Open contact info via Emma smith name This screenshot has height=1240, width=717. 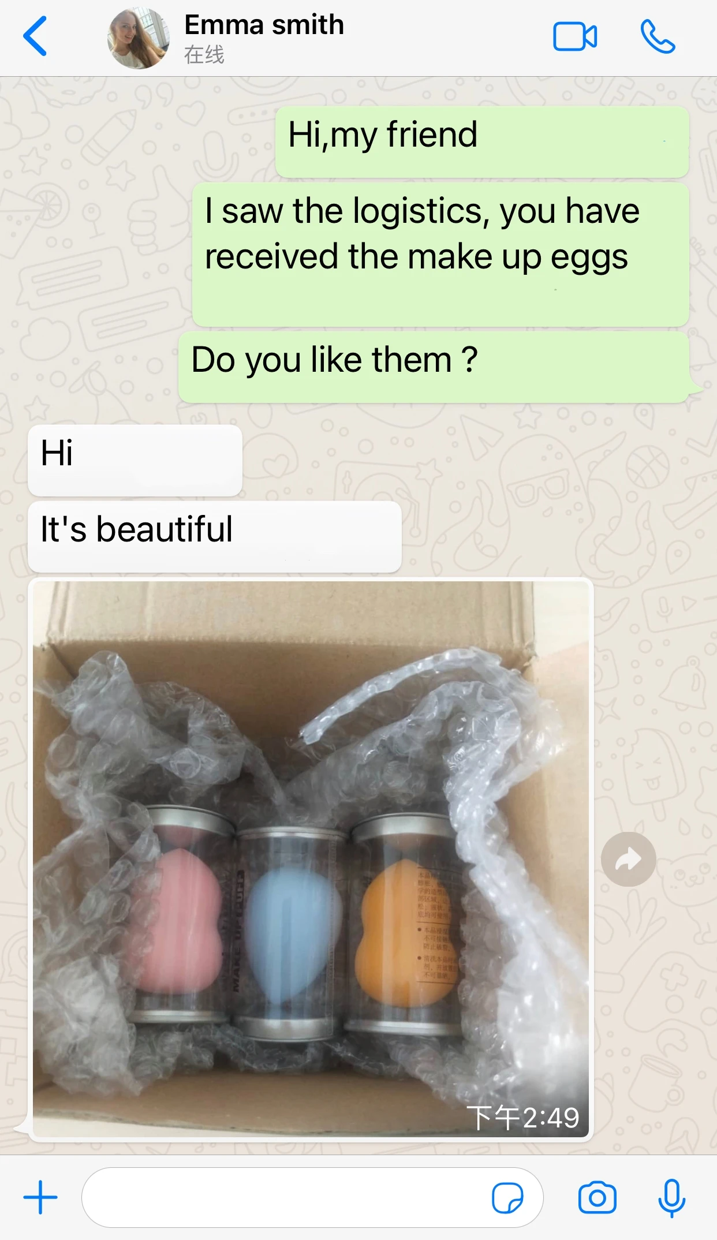264,25
